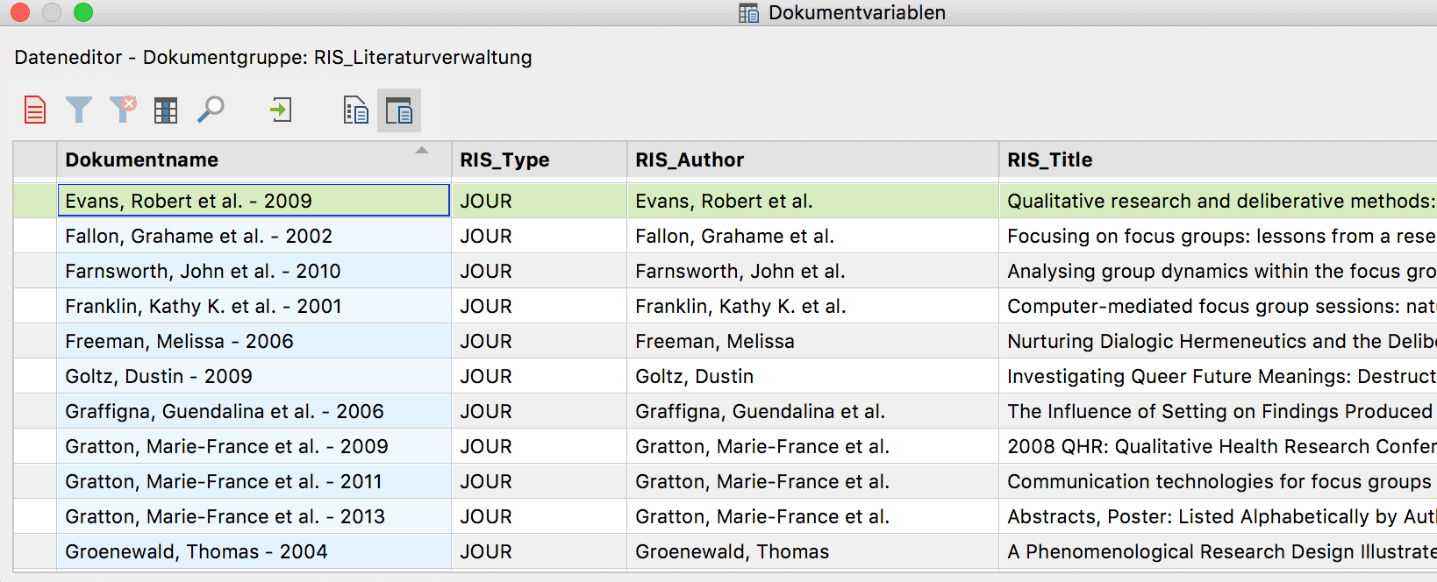Sort by the RIS_Type column header
This screenshot has width=1437, height=582.
[x=504, y=160]
